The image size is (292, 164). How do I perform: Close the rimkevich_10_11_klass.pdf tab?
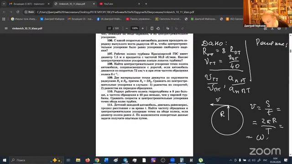tap(94, 4)
